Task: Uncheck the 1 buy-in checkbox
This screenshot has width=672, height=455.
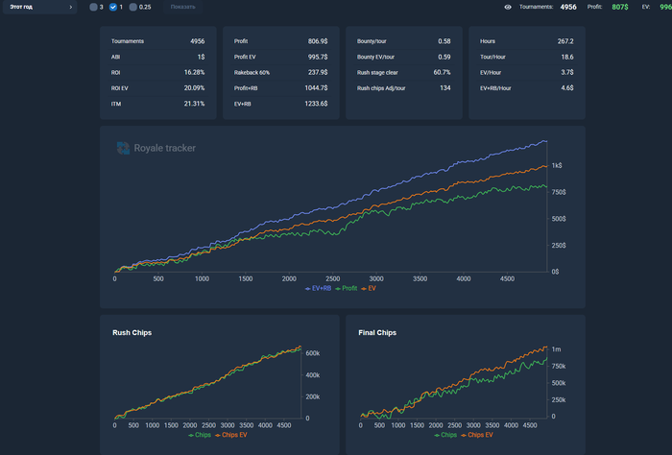Action: pyautogui.click(x=113, y=7)
